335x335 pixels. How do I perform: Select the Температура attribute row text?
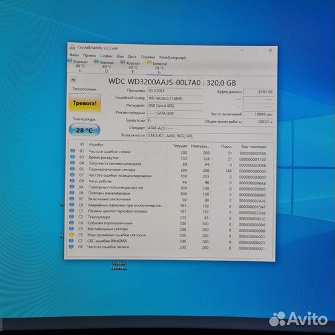coord(99,217)
